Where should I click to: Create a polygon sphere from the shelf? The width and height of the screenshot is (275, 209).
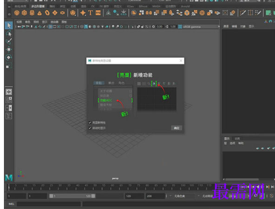coord(17,13)
